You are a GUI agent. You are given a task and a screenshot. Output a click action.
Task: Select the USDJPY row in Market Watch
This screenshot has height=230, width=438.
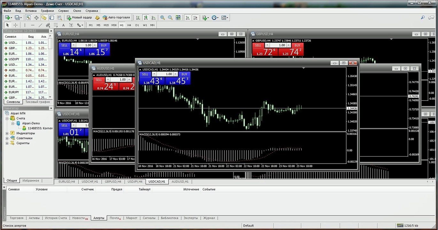tap(26, 59)
